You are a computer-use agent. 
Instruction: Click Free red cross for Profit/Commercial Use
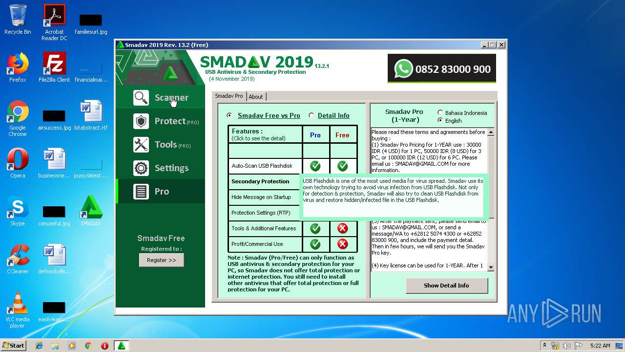343,244
